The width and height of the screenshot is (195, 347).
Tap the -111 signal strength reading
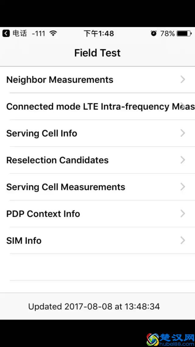click(x=38, y=33)
